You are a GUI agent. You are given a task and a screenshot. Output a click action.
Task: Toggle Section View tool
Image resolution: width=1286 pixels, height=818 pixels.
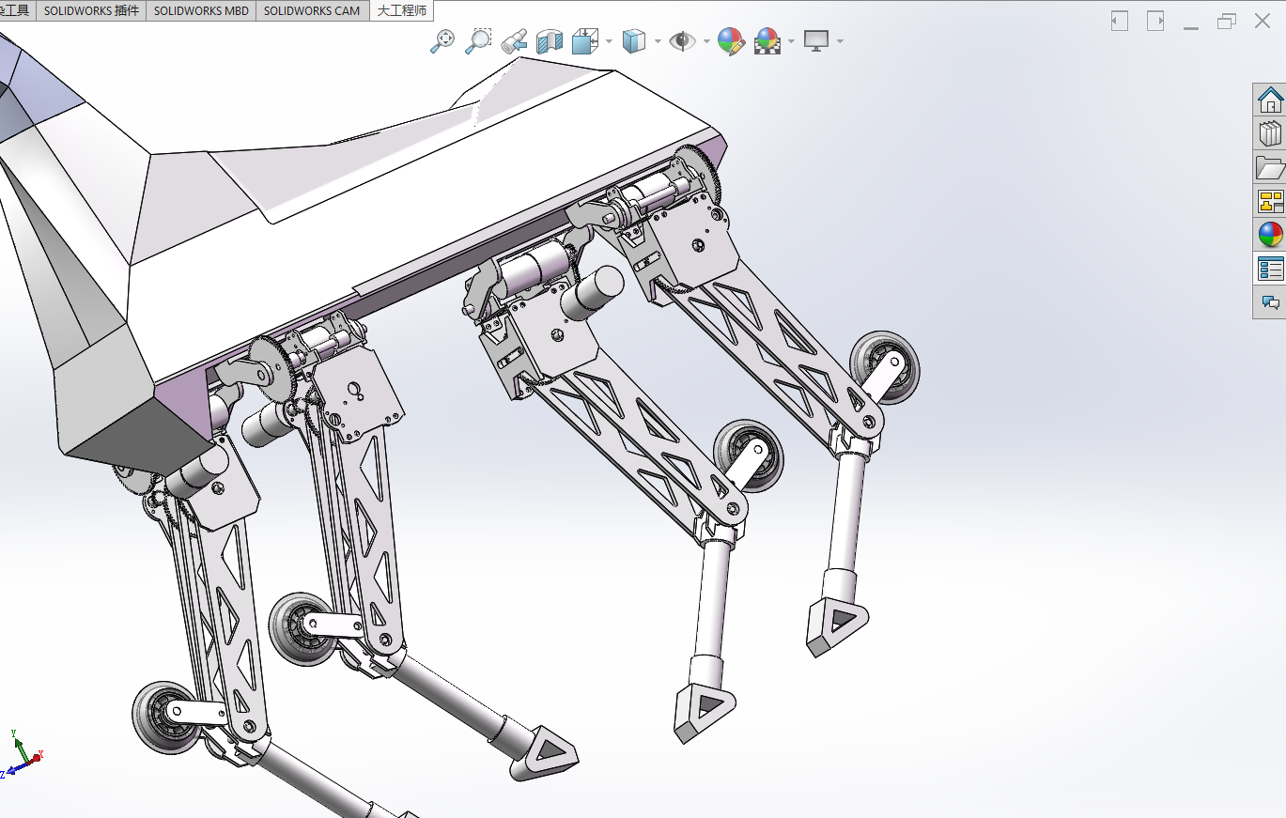coord(550,40)
